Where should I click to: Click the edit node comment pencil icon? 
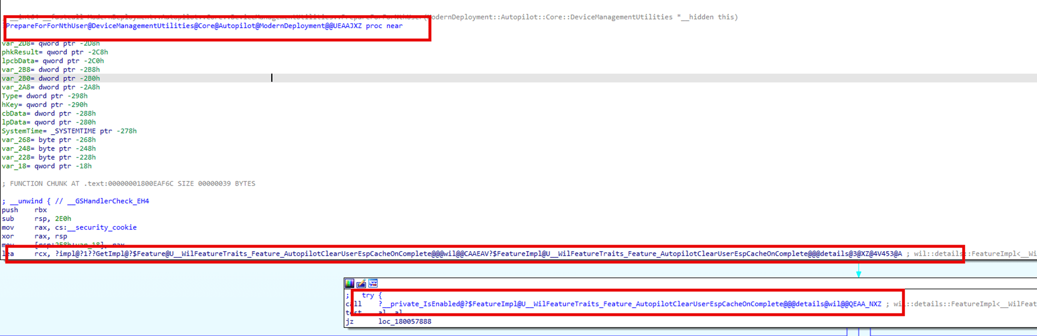click(361, 284)
